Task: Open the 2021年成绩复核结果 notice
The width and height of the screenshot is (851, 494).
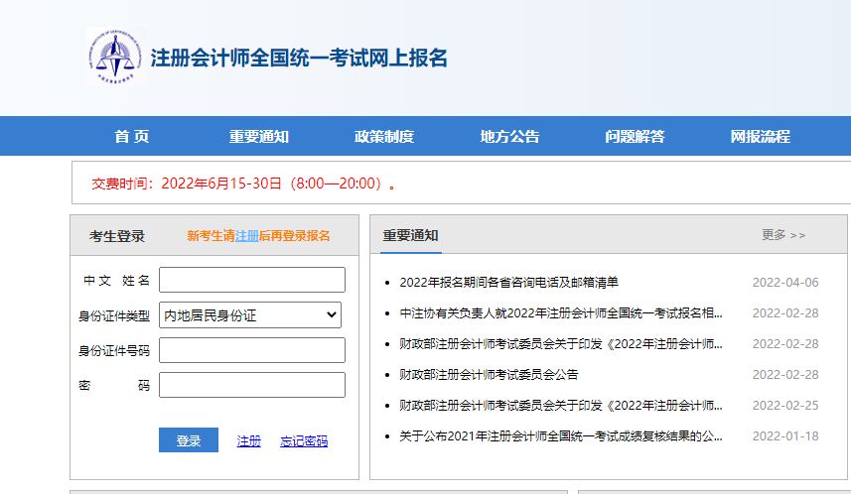Action: [x=561, y=436]
